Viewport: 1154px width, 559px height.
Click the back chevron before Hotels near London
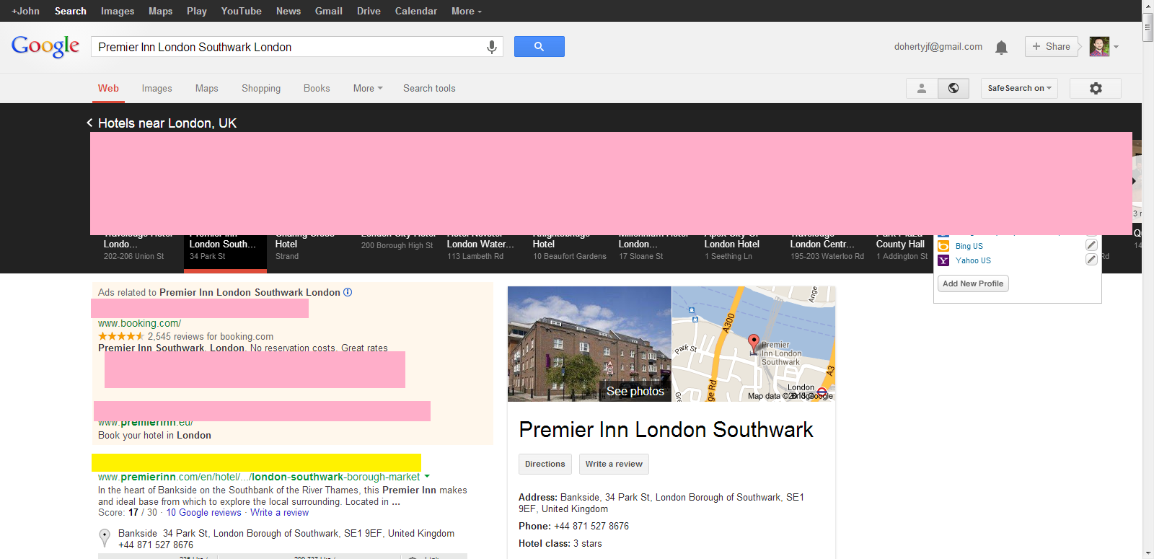tap(89, 123)
